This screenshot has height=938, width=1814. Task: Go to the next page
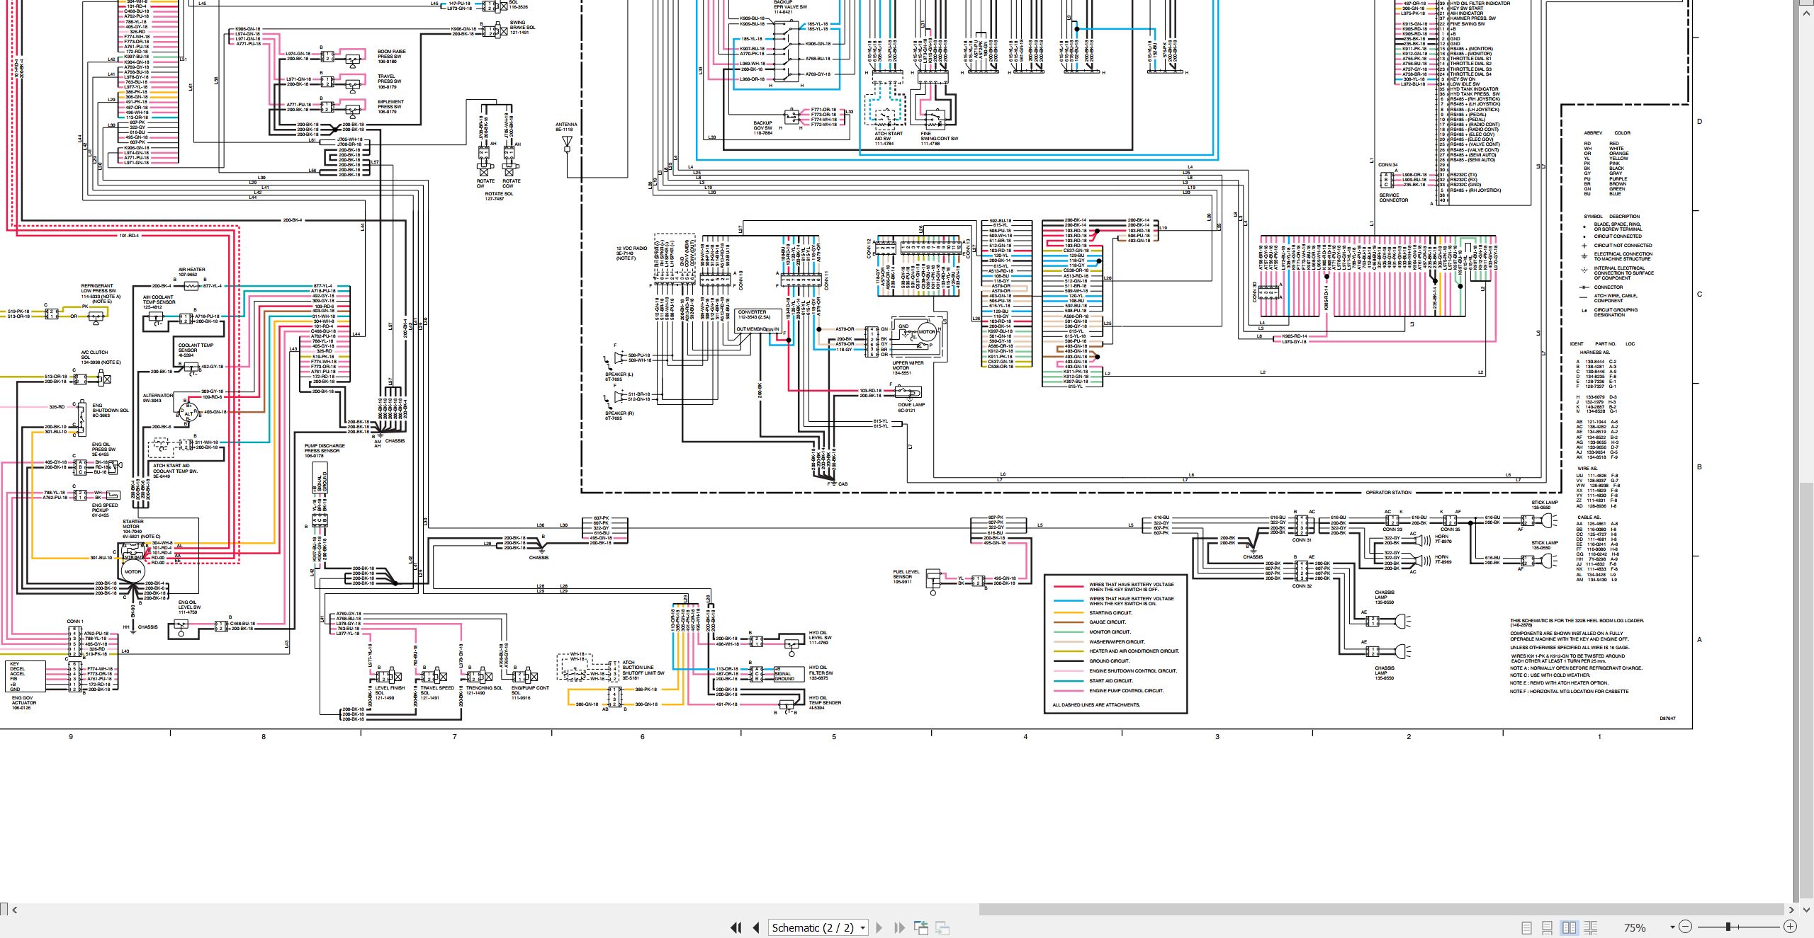point(879,927)
